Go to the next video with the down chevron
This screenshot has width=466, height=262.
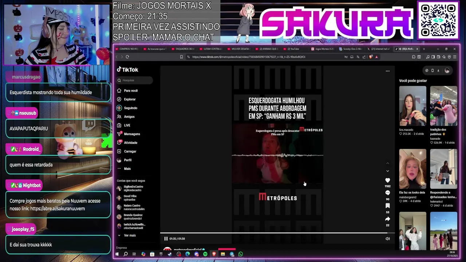click(387, 171)
